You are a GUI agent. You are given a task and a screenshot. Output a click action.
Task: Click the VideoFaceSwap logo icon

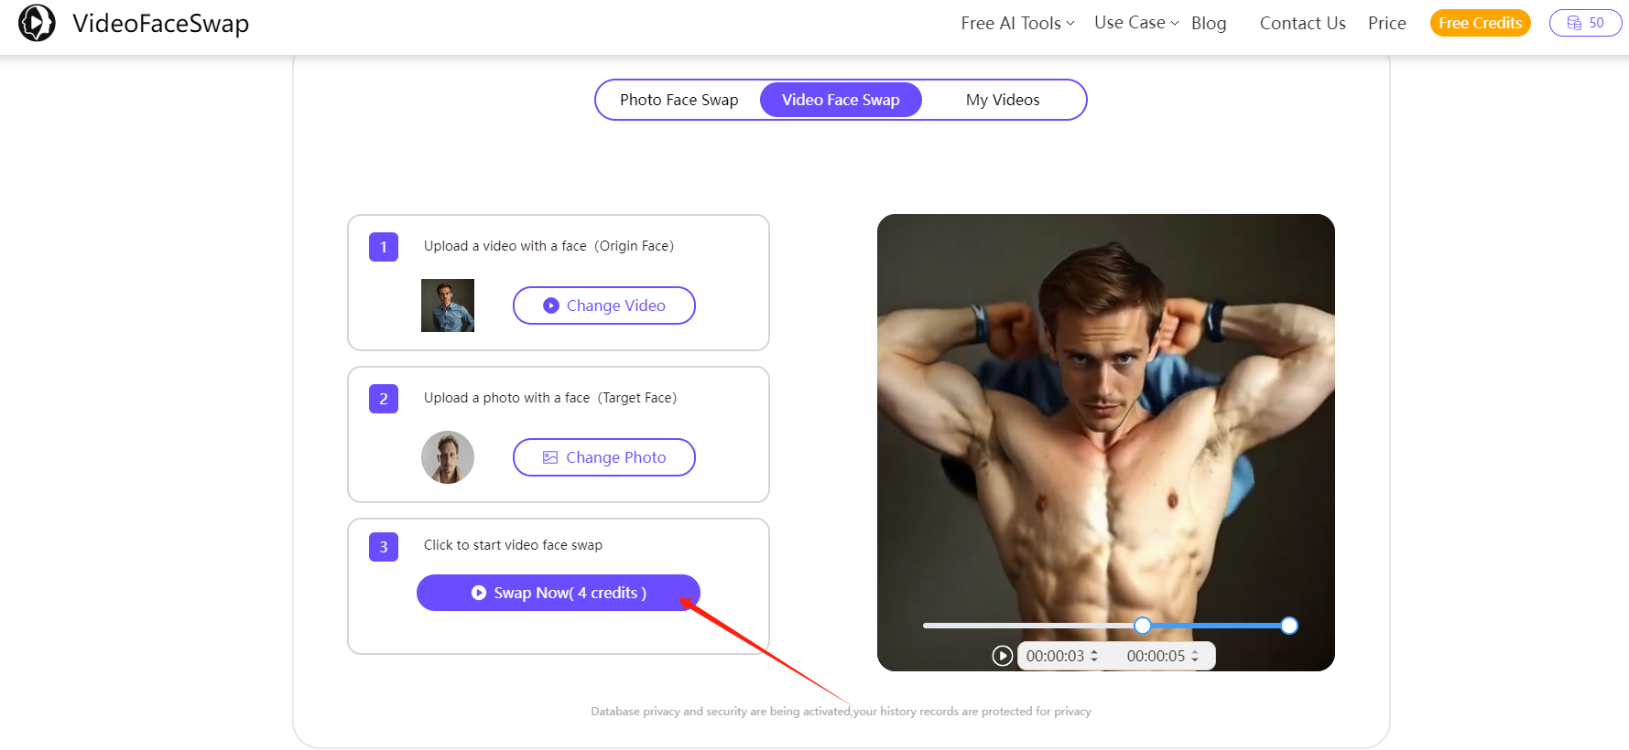(37, 23)
